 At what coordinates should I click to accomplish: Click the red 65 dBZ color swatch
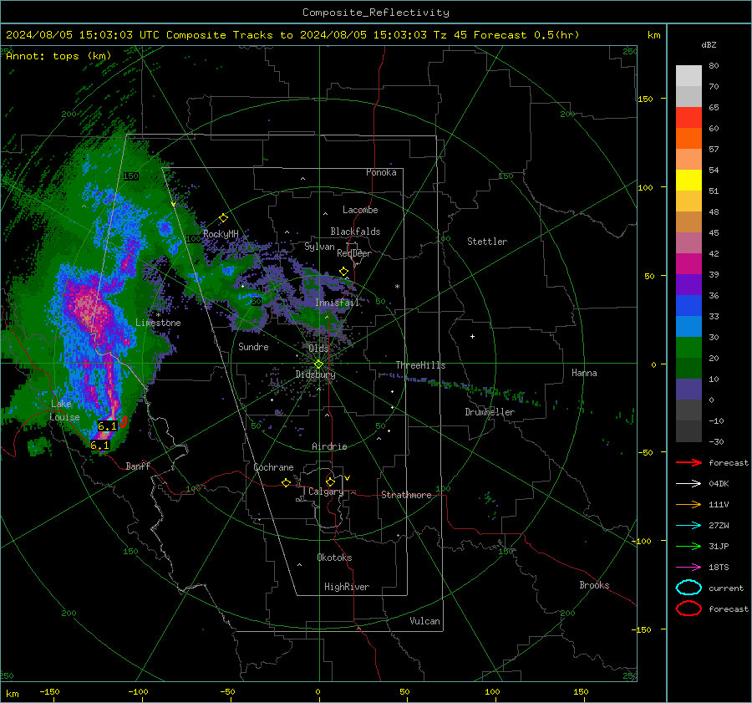pyautogui.click(x=688, y=117)
